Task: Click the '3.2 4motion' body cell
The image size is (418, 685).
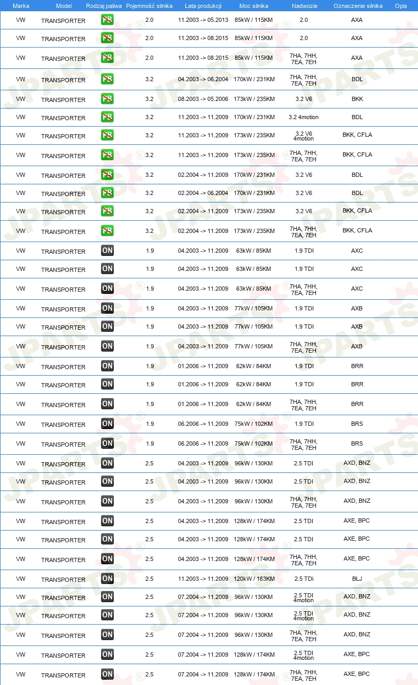Action: click(304, 117)
